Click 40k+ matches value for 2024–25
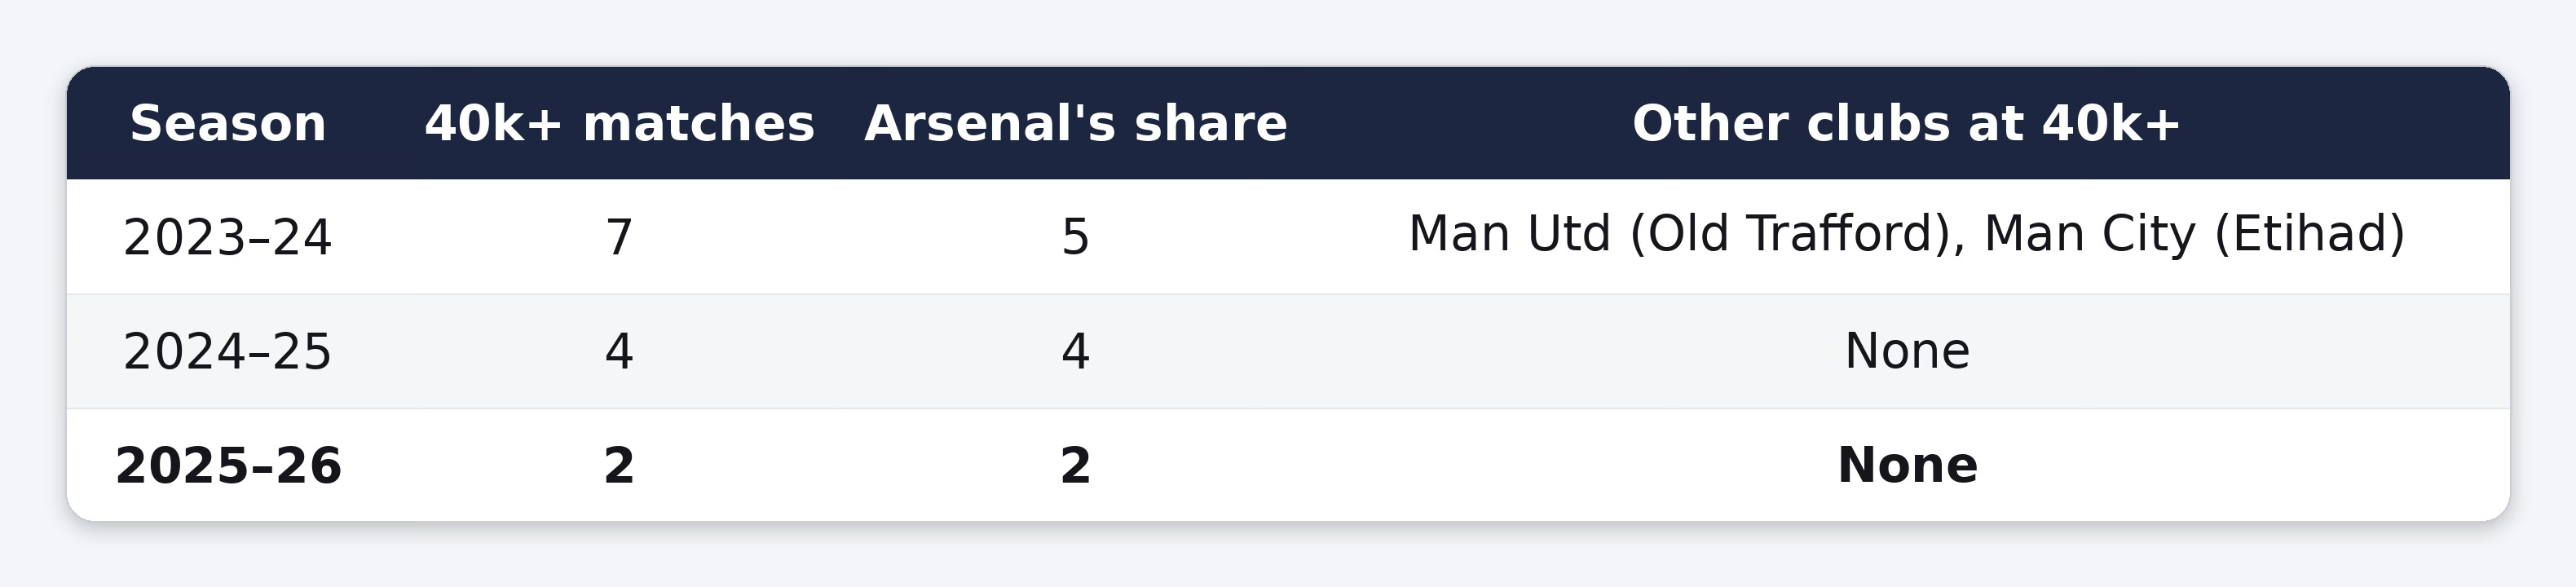 pyautogui.click(x=619, y=352)
